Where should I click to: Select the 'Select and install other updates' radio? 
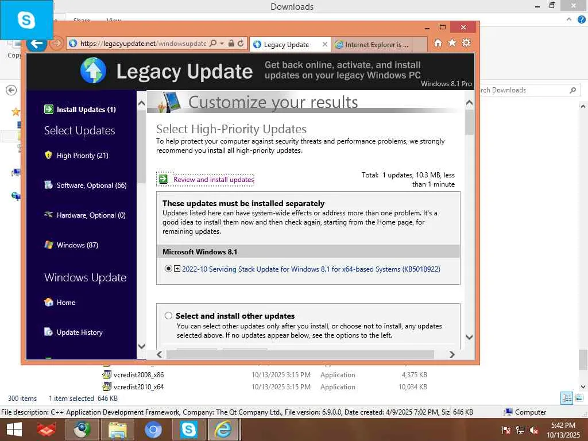tap(168, 315)
